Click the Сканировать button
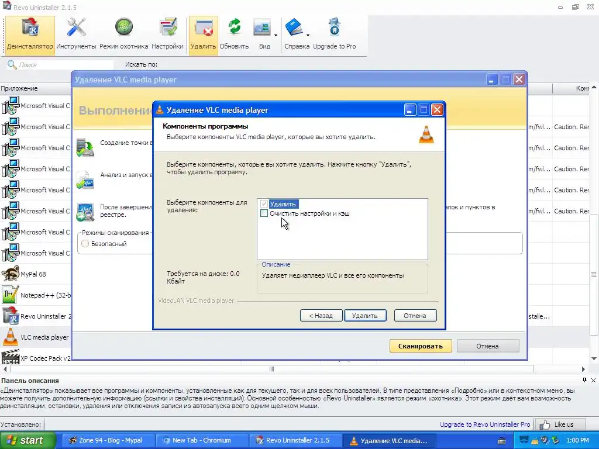Screen dimensions: 599x449 pyautogui.click(x=421, y=346)
